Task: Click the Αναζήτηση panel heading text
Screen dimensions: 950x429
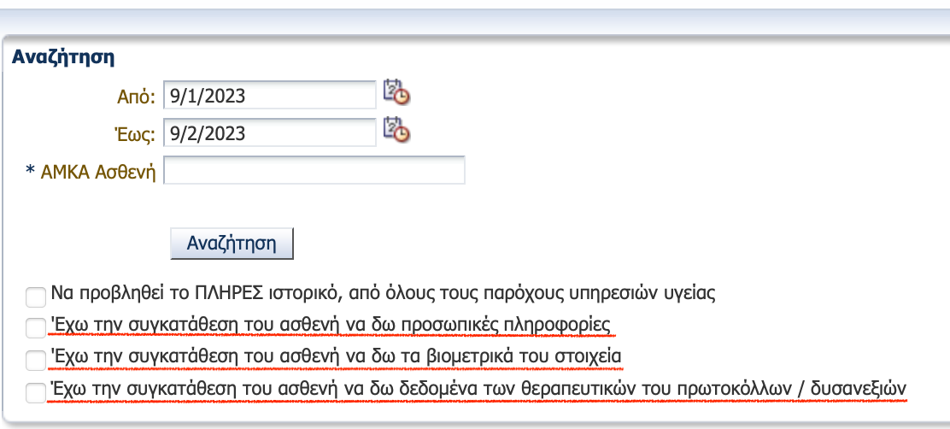Action: coord(63,57)
